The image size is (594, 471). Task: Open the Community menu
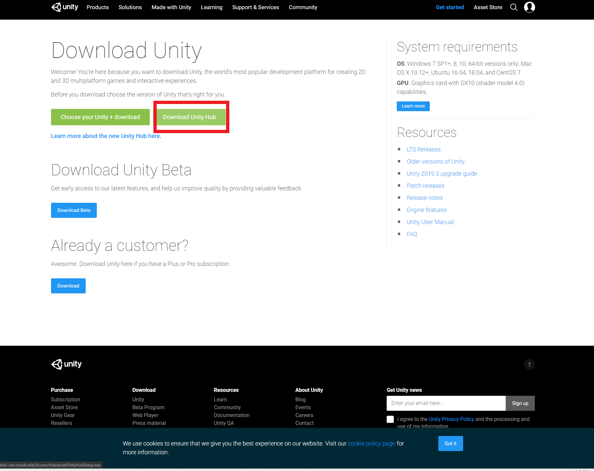(x=303, y=7)
